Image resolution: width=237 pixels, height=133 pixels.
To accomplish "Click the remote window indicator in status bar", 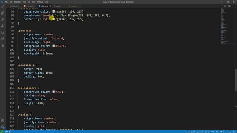I will [x=2, y=132].
